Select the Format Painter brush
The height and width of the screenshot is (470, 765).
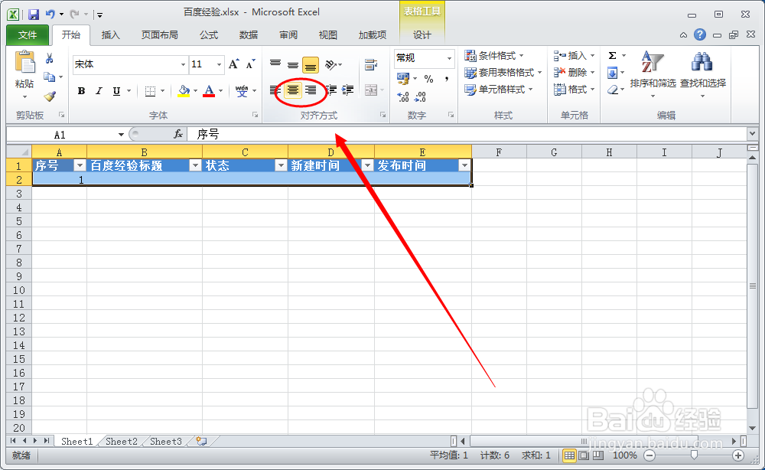tap(49, 96)
